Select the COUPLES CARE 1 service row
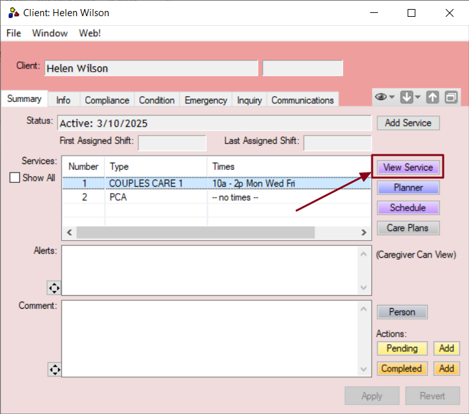The width and height of the screenshot is (469, 414). 216,183
